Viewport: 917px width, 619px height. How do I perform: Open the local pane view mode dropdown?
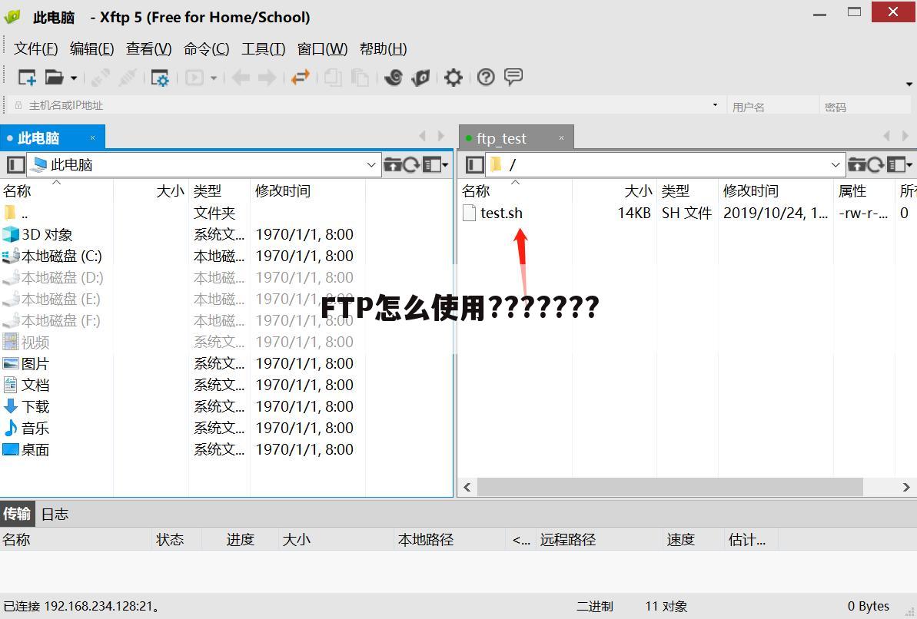[x=436, y=165]
